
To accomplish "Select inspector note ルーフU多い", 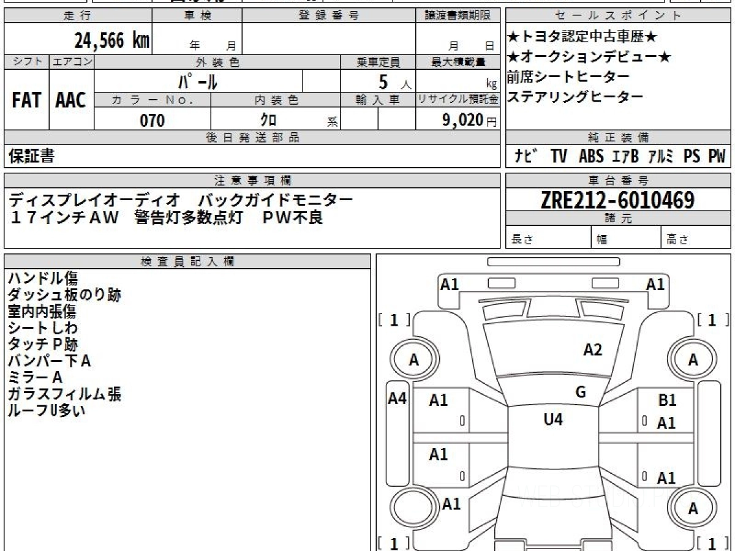I will pyautogui.click(x=47, y=411).
